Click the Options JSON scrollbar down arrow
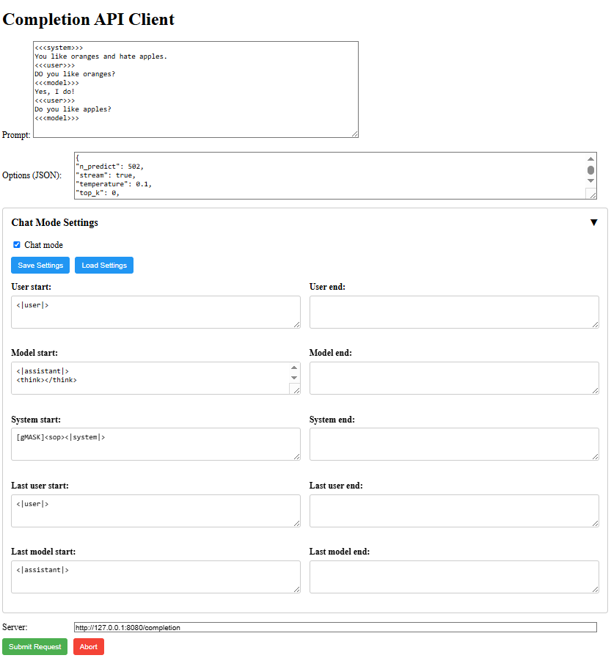 (x=590, y=181)
